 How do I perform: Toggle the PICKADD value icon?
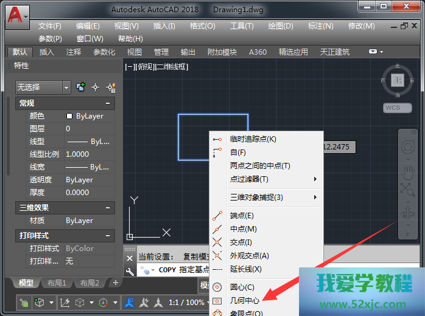pyautogui.click(x=80, y=88)
